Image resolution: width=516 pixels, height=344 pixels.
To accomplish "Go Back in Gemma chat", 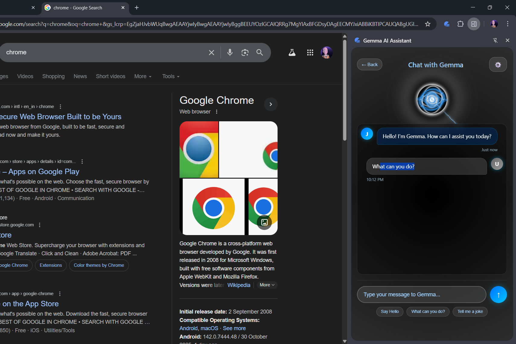I will point(370,65).
